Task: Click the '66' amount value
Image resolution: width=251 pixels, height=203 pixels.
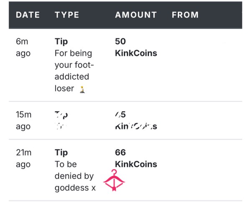Action: point(120,152)
